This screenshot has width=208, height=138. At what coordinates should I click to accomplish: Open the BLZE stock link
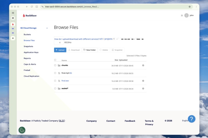(62, 121)
